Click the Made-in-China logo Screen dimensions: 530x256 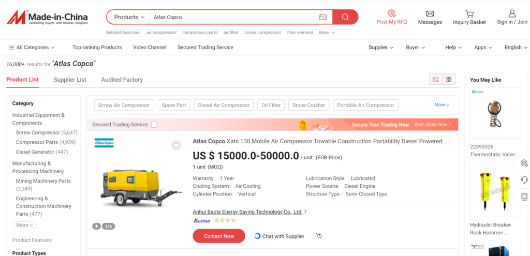[x=47, y=17]
